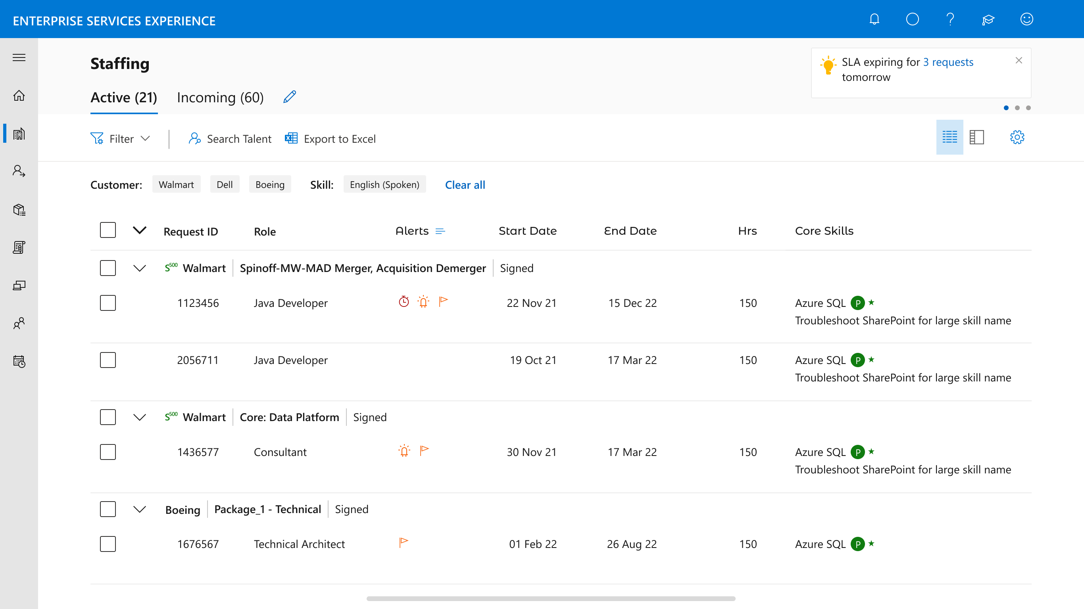Click the pencil edit icon beside Incoming
Screen dimensions: 1084x609
tap(290, 97)
